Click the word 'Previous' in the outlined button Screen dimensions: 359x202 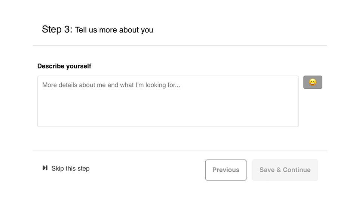coord(226,170)
